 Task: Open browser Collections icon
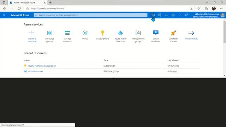(x=206, y=8)
